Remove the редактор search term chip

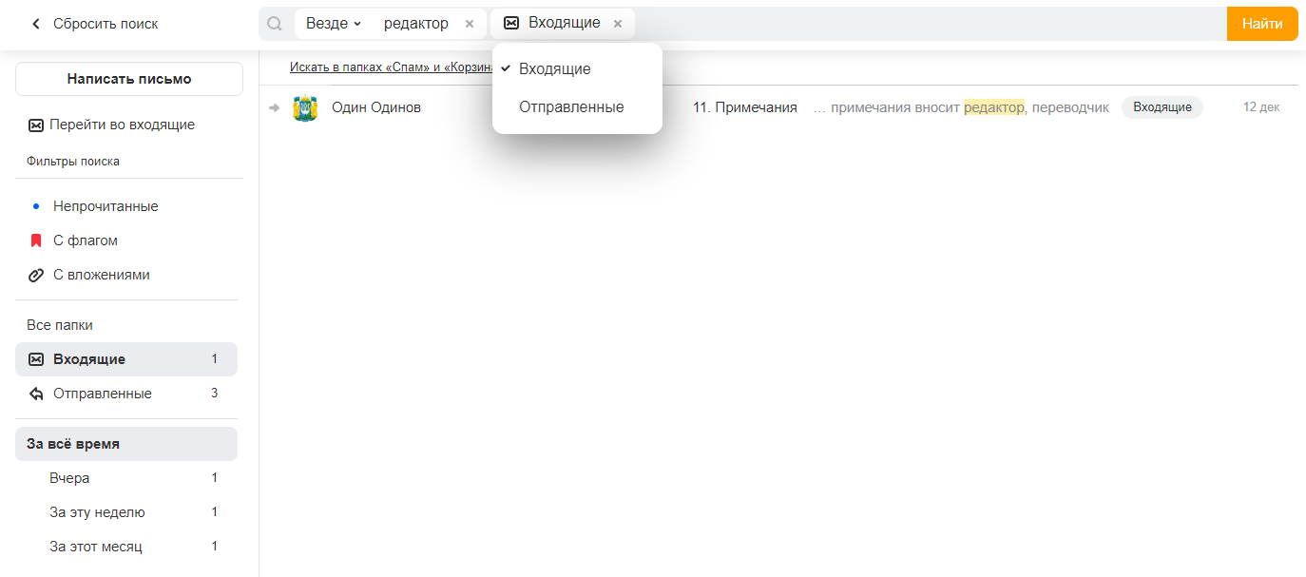point(470,24)
